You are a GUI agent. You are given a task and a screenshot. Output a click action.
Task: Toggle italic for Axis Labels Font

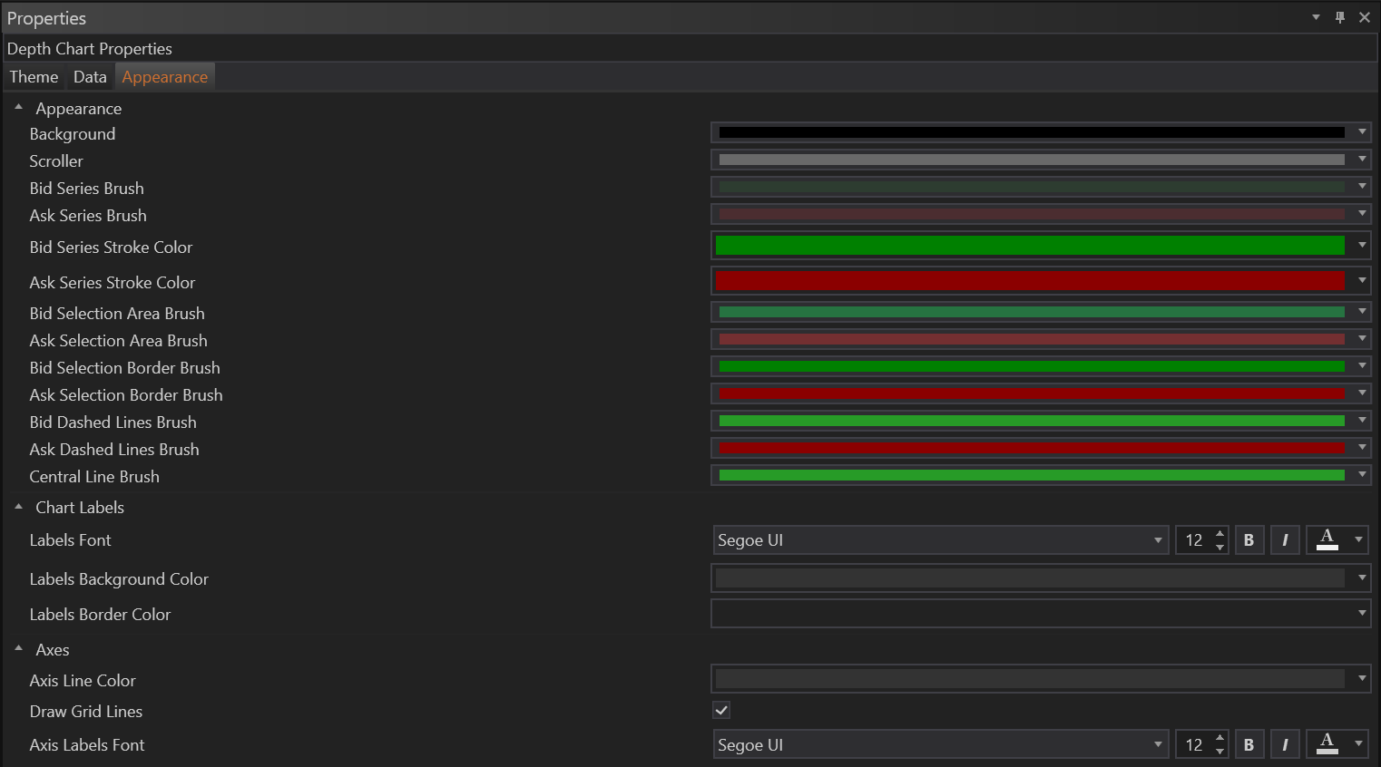click(x=1285, y=745)
